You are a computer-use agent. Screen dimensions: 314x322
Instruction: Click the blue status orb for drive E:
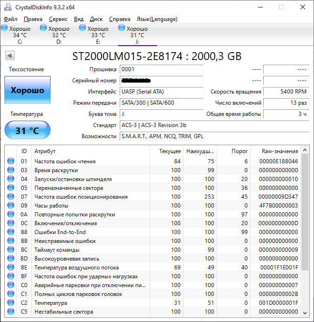coord(82,28)
